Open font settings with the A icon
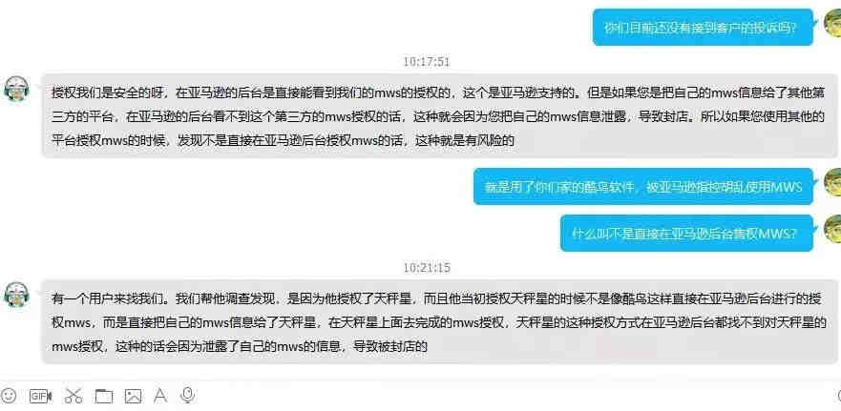Screen dimensions: 841x411 point(159,396)
